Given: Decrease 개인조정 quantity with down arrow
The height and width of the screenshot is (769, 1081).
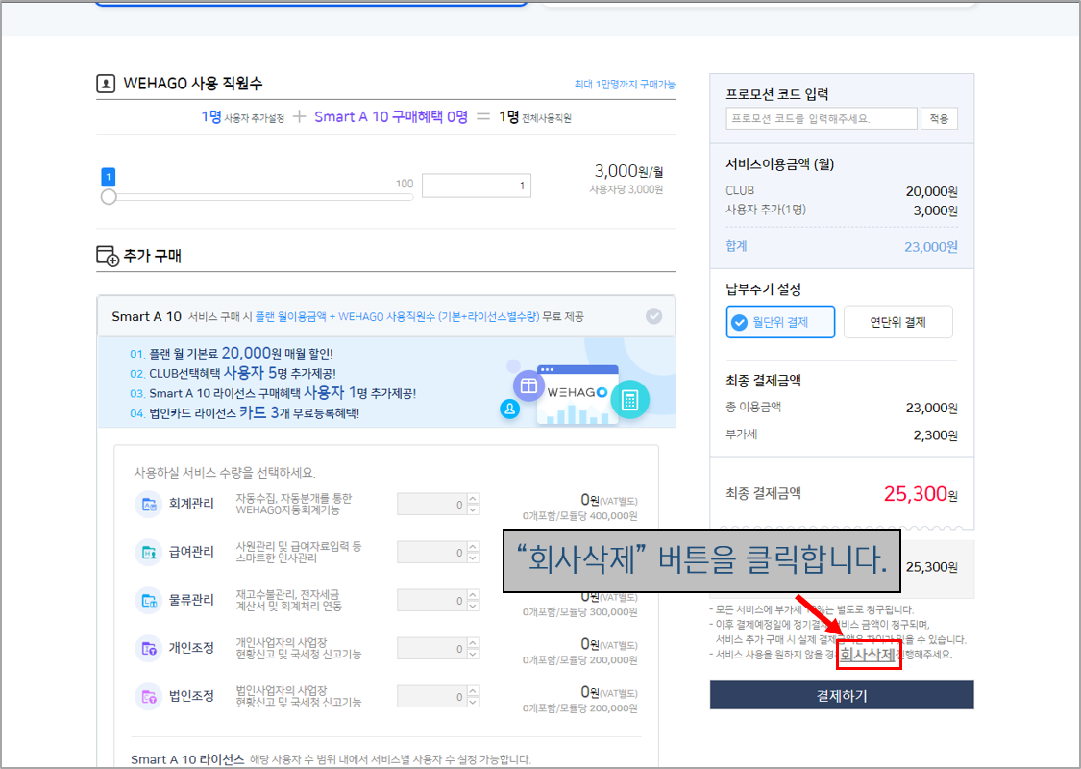Looking at the screenshot, I should click(x=473, y=655).
